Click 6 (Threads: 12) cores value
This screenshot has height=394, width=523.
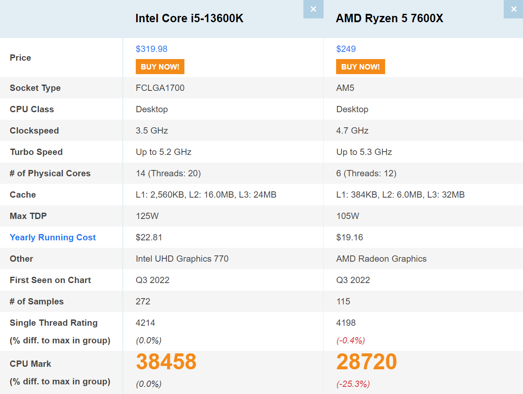click(366, 173)
